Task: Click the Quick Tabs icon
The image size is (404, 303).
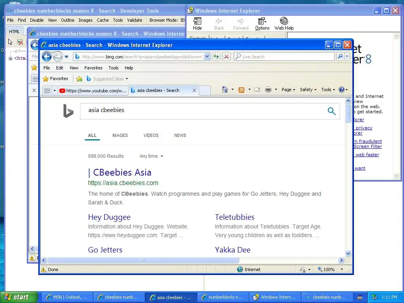Action: click(47, 90)
